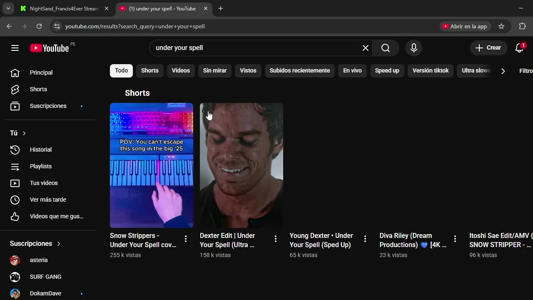Open the YouTube hamburger guide menu
Screen dimensions: 533x300
[x=15, y=48]
